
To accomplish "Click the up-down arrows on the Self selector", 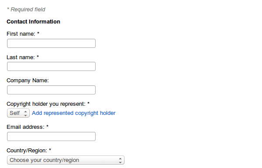I will 26,113.
